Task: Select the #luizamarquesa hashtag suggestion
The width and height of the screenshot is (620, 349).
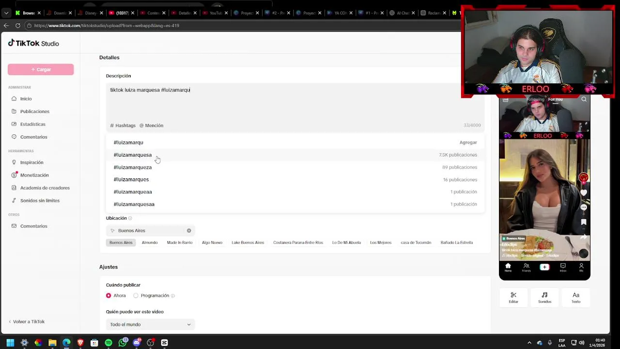Action: (295, 155)
